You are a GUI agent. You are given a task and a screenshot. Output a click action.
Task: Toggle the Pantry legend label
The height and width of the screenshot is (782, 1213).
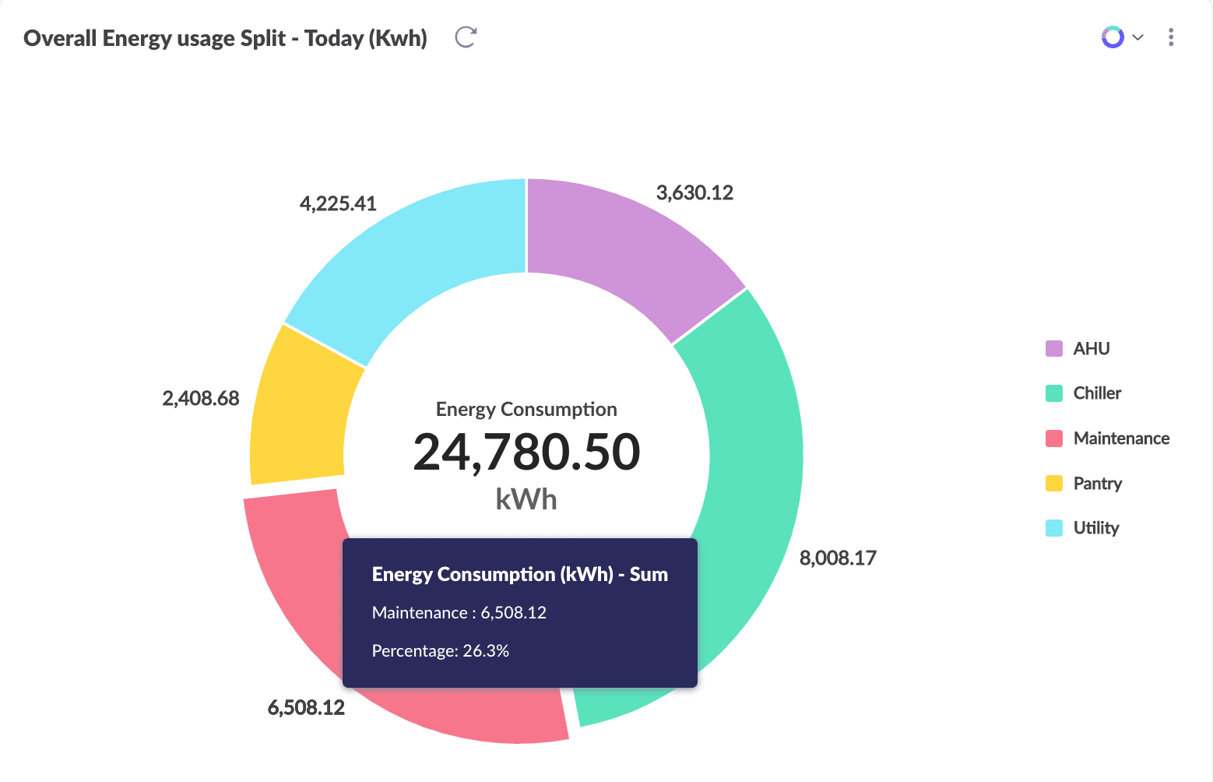(1098, 483)
